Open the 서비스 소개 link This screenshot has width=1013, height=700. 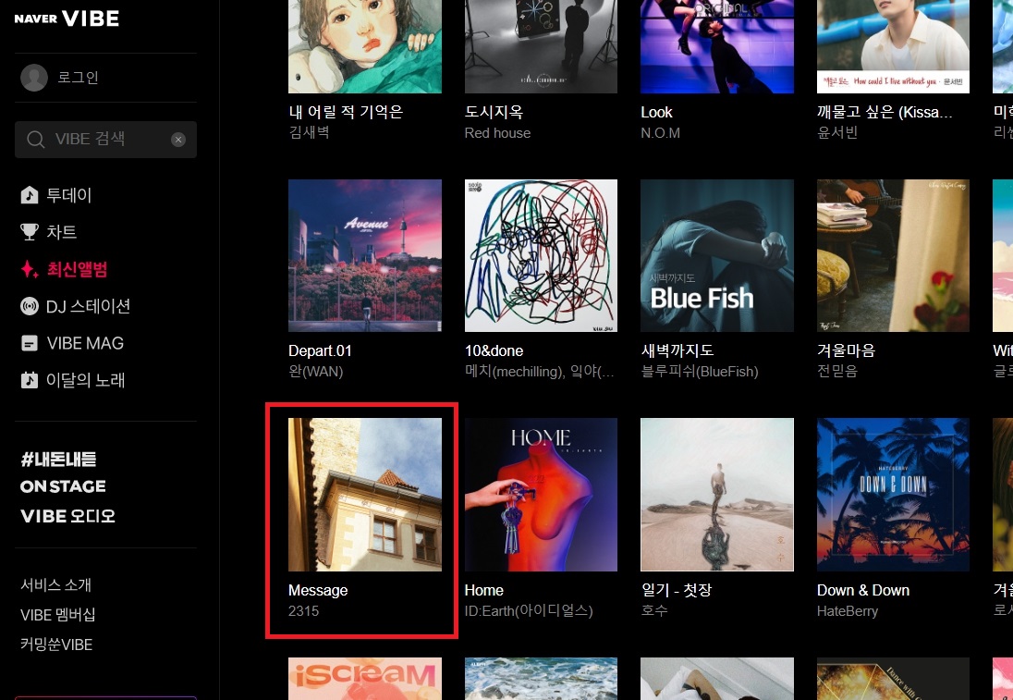(x=56, y=585)
